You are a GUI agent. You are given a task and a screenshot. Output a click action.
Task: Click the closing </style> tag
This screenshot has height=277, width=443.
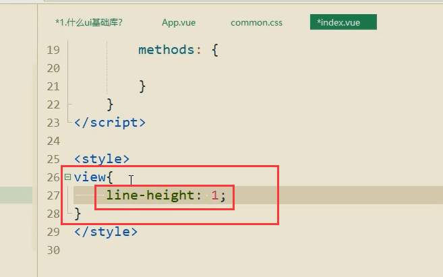pos(106,232)
